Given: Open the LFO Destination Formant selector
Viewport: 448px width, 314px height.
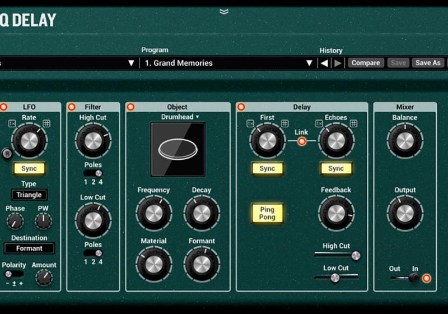Looking at the screenshot, I should click(29, 248).
